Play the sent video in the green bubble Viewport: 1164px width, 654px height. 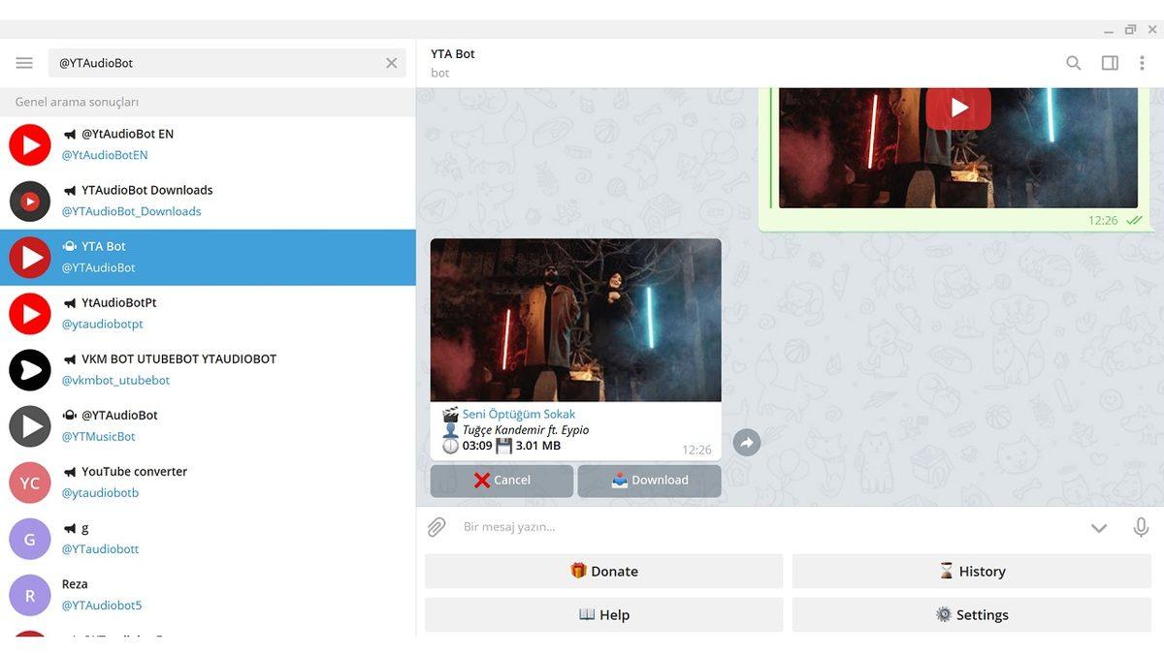(x=957, y=108)
